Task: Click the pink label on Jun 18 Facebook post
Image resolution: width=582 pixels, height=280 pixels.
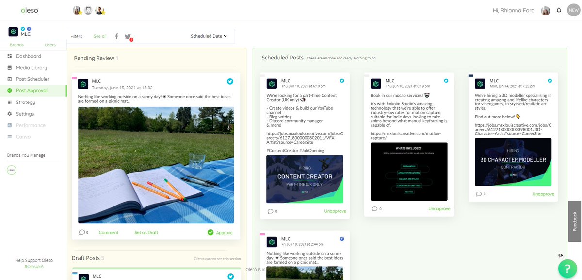Action: point(262,234)
